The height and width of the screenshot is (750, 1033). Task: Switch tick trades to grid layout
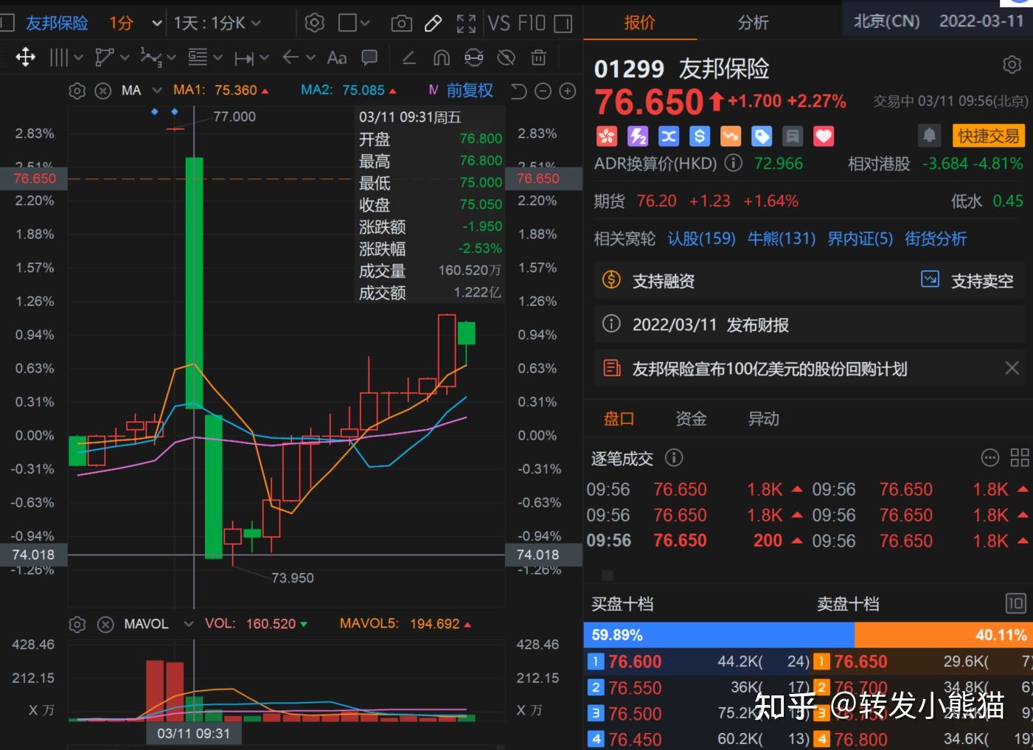point(1020,458)
